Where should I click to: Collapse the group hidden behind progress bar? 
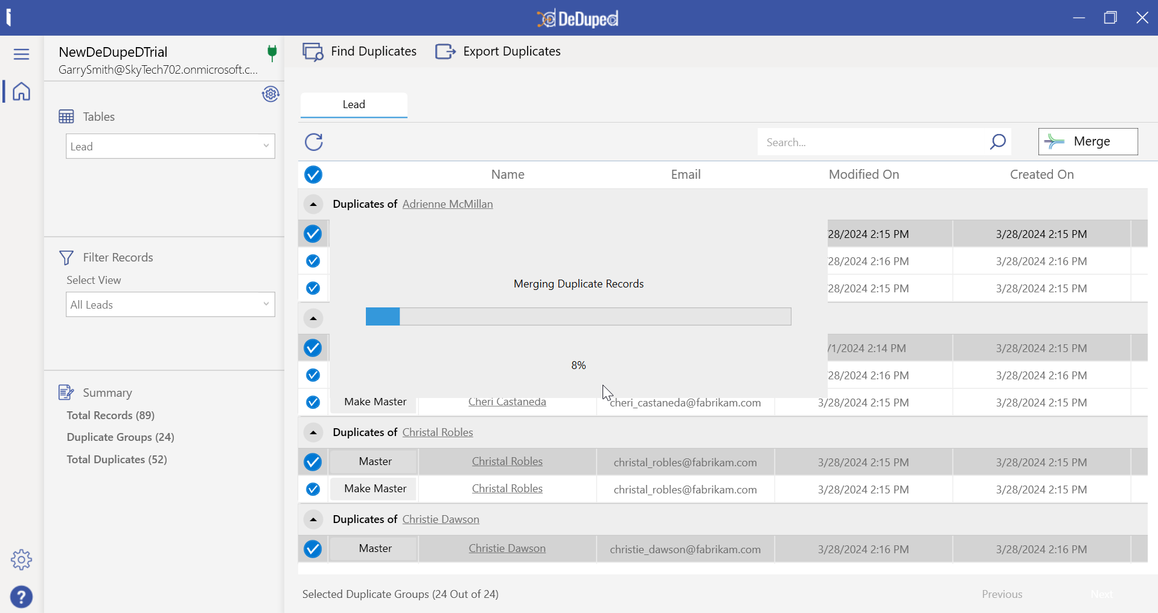coord(313,318)
